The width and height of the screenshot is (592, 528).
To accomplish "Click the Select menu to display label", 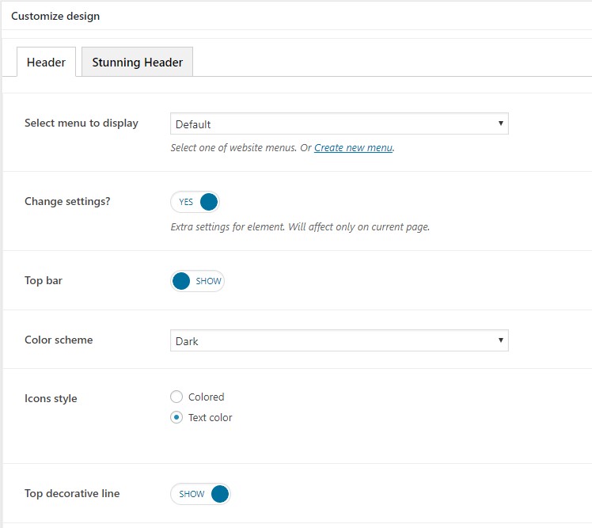I will 82,123.
